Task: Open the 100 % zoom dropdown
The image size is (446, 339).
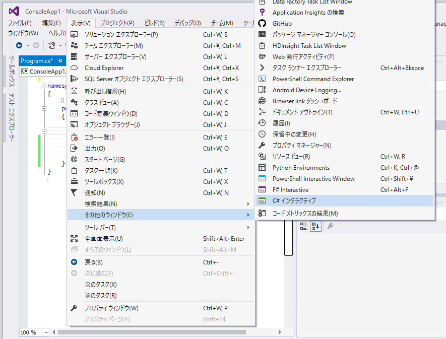Action: tap(46, 332)
